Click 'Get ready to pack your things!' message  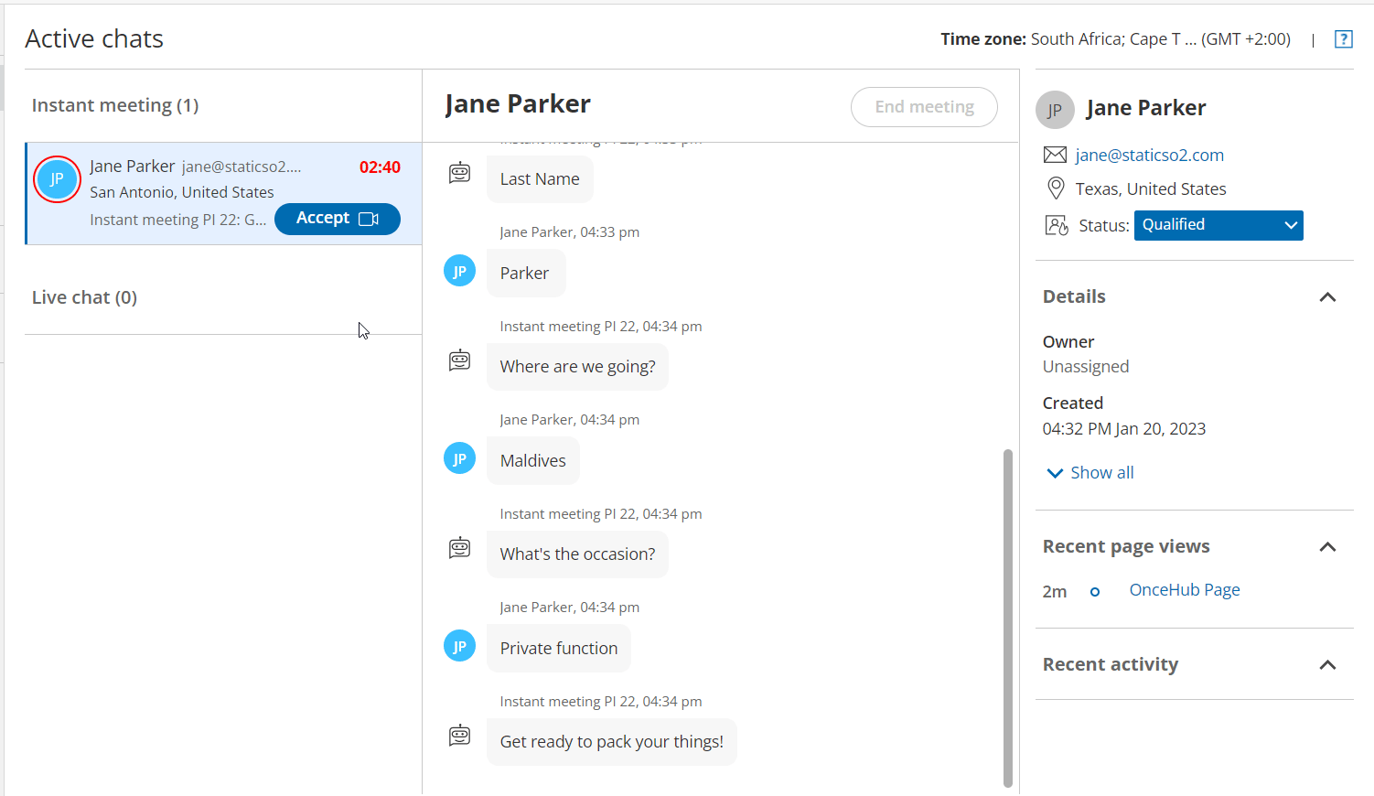[612, 742]
